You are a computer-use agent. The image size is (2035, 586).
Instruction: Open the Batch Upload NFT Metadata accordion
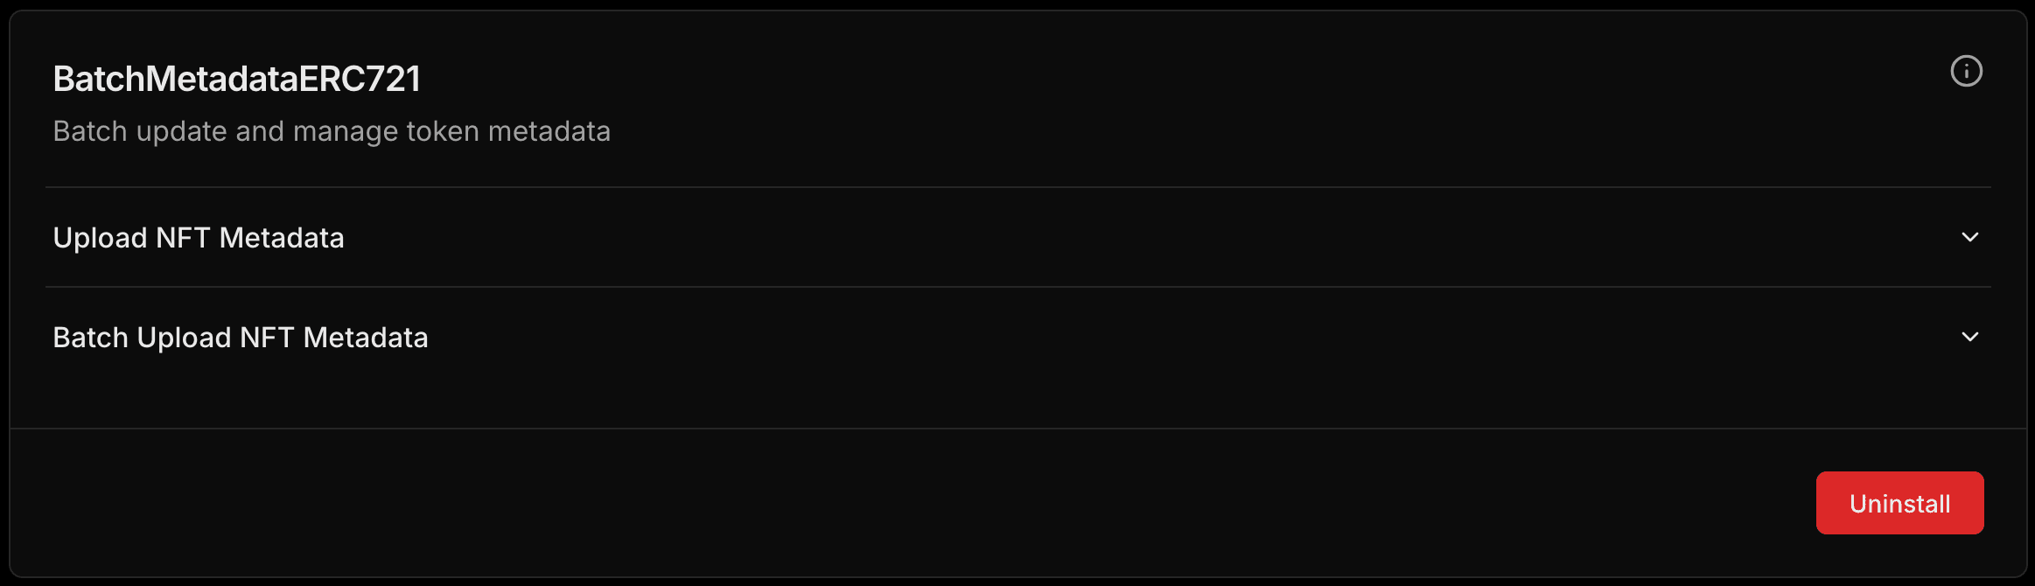coord(1017,337)
